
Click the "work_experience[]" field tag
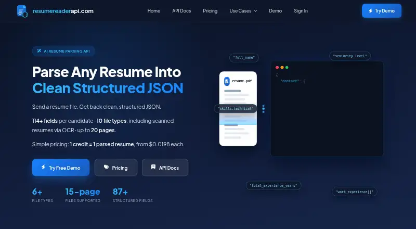click(355, 192)
